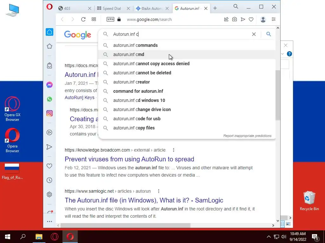Open Opera GX from taskbar
Image resolution: width=325 pixels, height=243 pixels.
click(55, 237)
